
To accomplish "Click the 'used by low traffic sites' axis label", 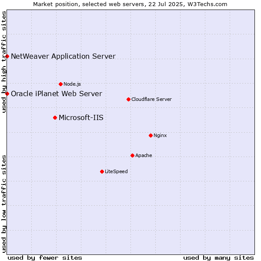I will [4, 204].
